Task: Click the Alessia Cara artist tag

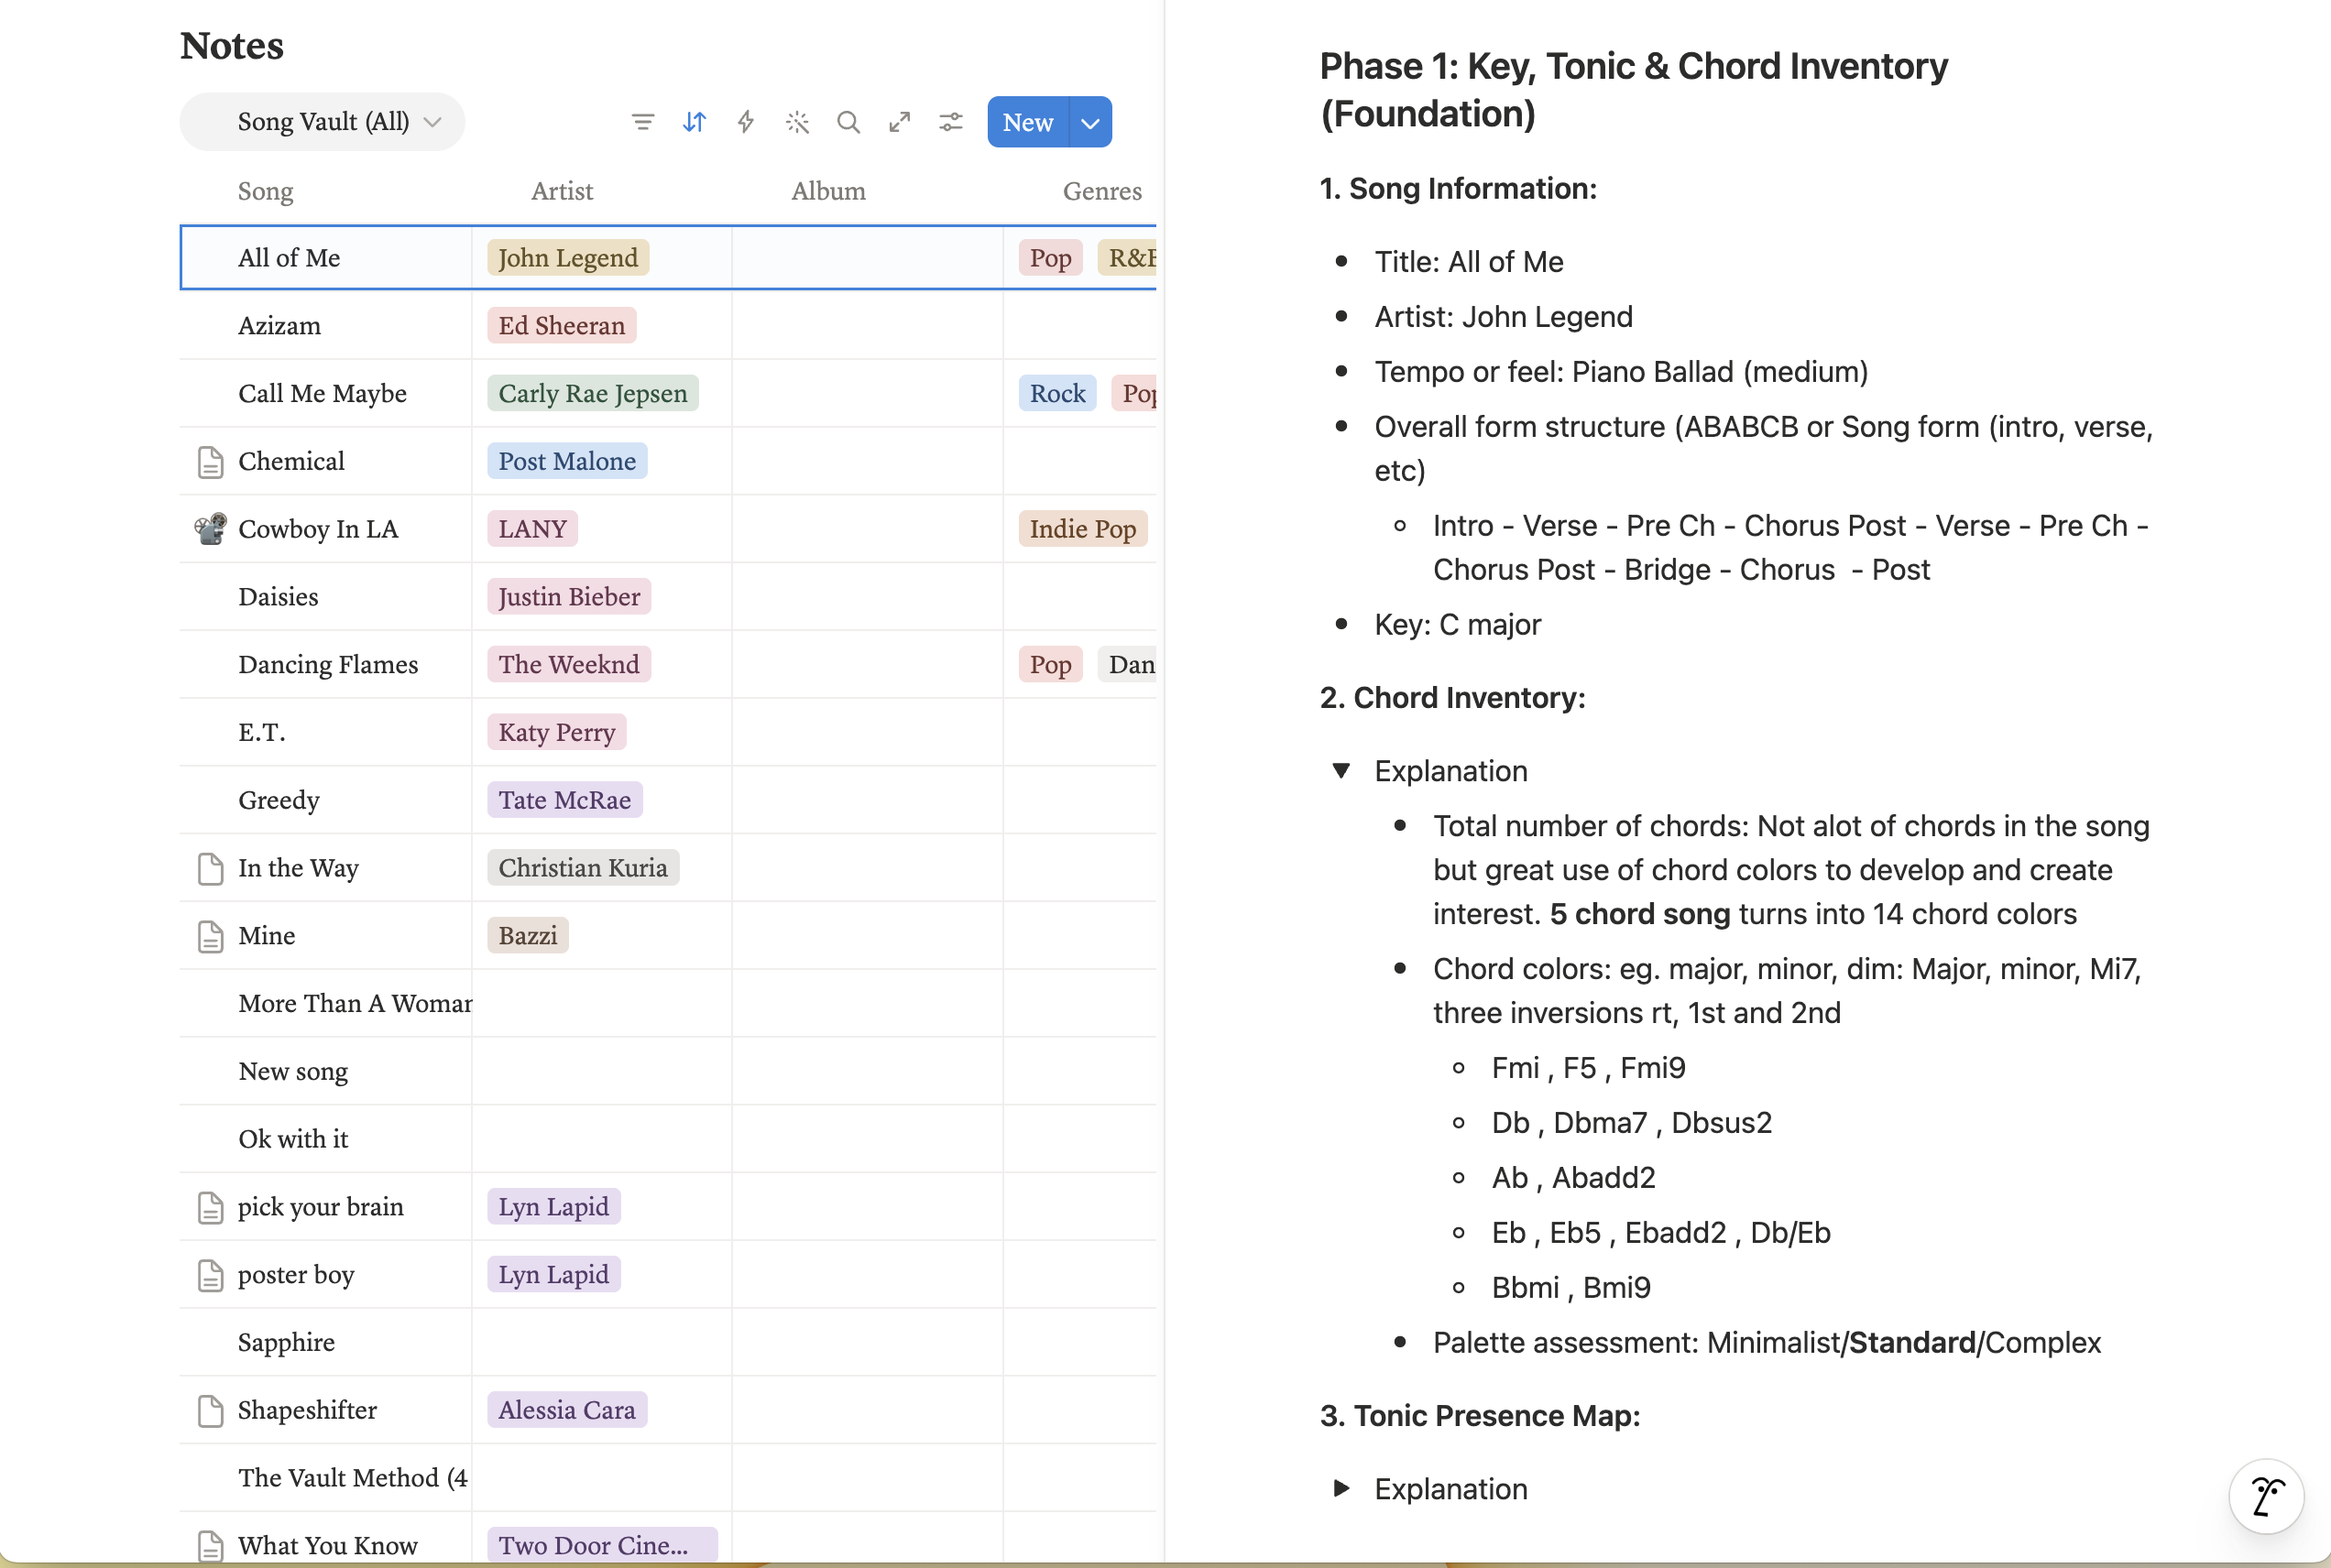Action: coord(567,1410)
